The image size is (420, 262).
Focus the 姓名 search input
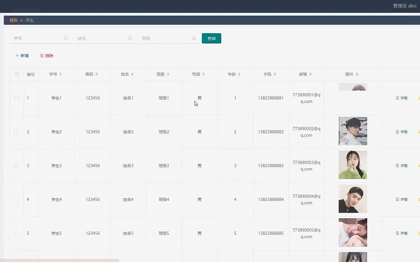click(x=104, y=38)
